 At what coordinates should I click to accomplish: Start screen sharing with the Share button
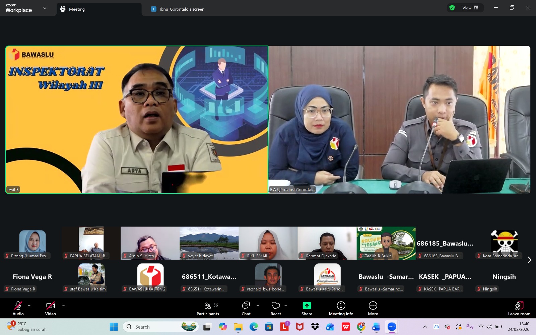coord(307,308)
